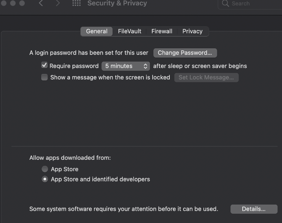Screen dimensions: 282x223
Task: Choose App Store and identified developers
Action: click(x=45, y=179)
